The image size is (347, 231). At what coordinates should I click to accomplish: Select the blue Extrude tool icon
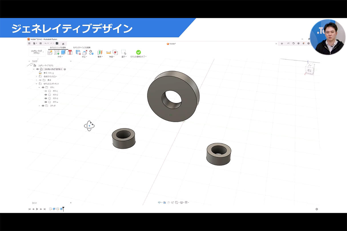point(63,52)
